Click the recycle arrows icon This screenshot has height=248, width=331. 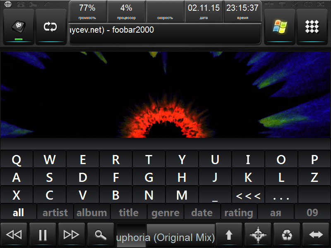(x=287, y=235)
